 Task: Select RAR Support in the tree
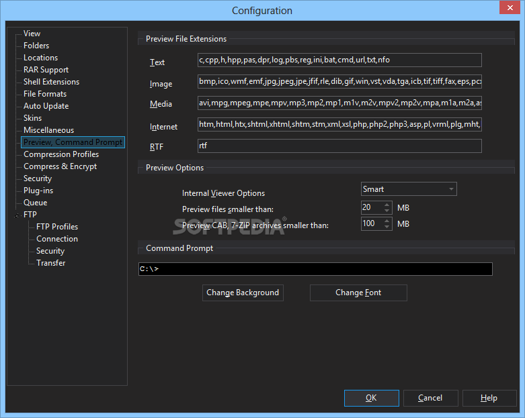[46, 70]
